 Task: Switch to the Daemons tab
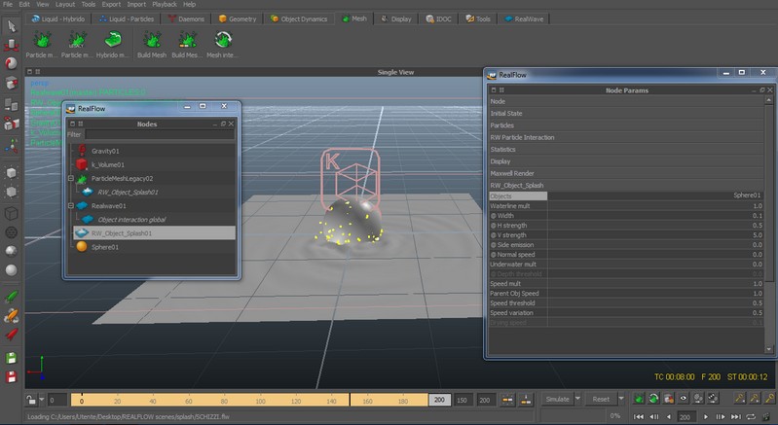(186, 18)
